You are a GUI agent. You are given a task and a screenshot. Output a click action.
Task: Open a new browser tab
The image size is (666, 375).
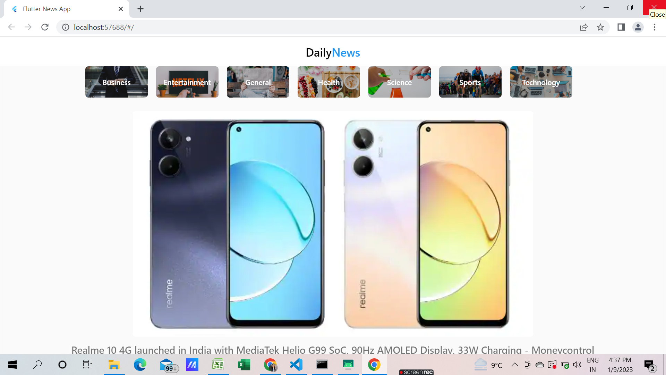click(x=140, y=9)
